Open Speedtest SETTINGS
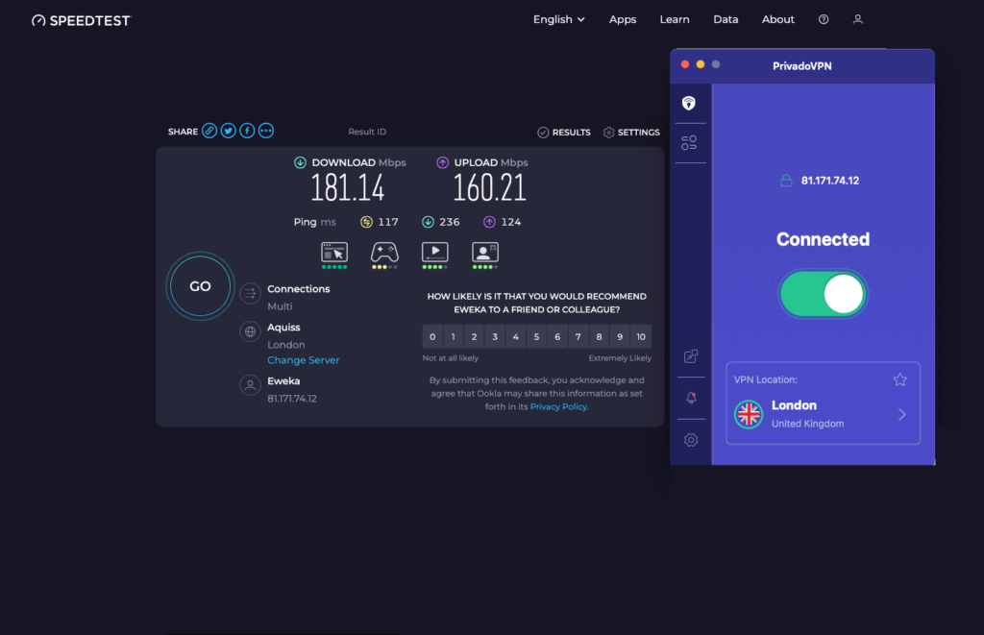 pyautogui.click(x=631, y=133)
